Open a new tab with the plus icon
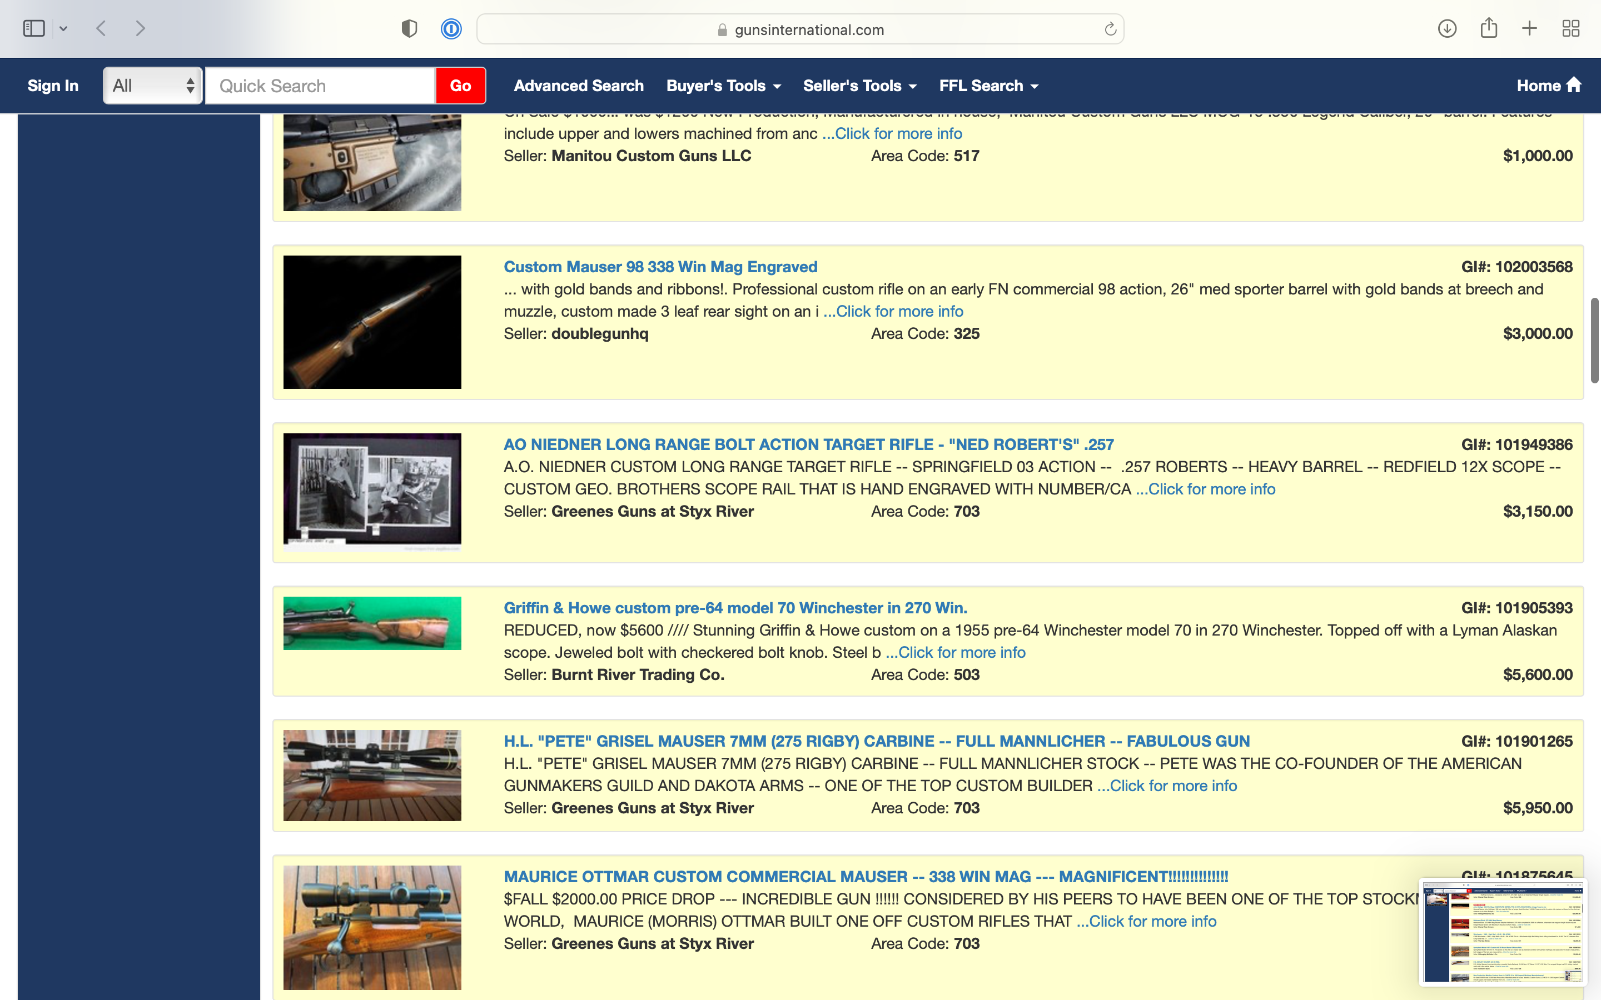Viewport: 1601px width, 1000px height. tap(1529, 28)
